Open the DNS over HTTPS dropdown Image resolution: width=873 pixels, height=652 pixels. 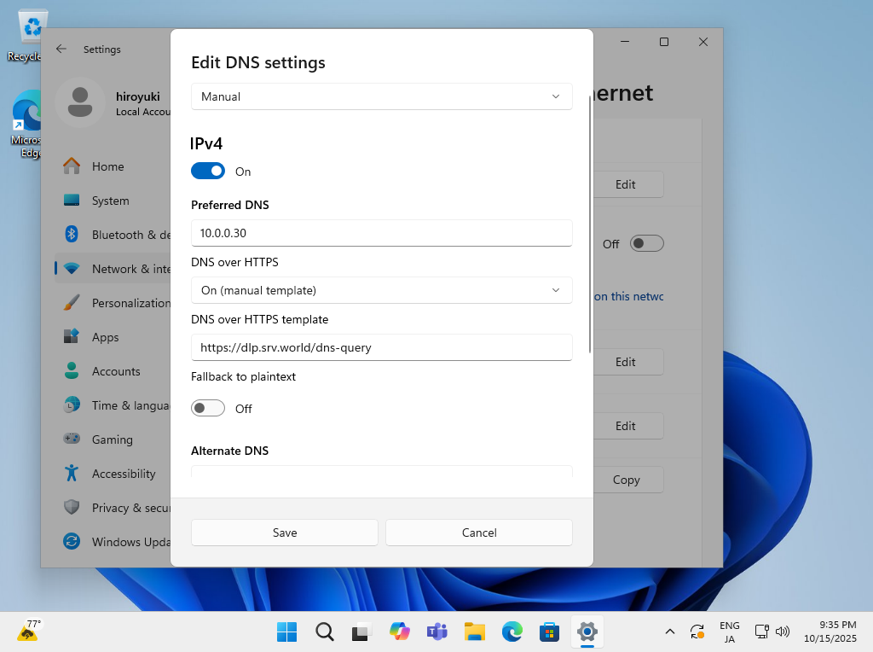(x=381, y=290)
